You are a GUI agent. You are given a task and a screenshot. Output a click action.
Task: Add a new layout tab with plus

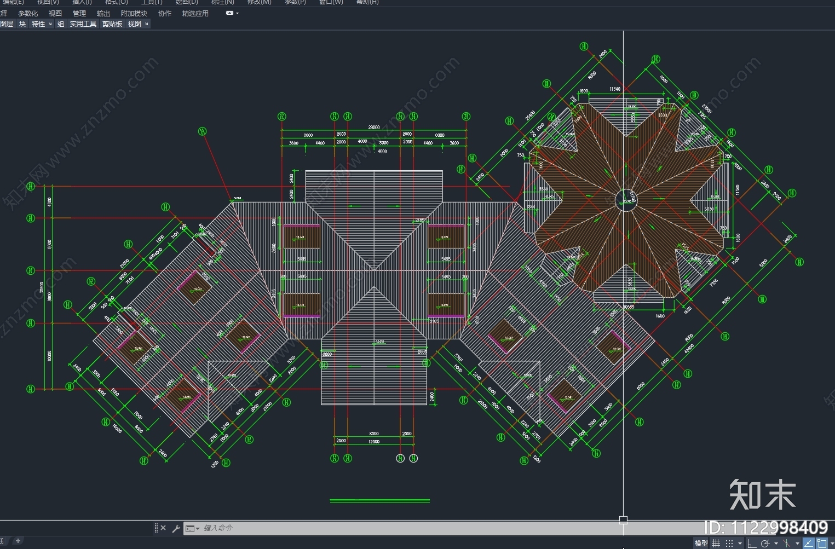(x=18, y=541)
